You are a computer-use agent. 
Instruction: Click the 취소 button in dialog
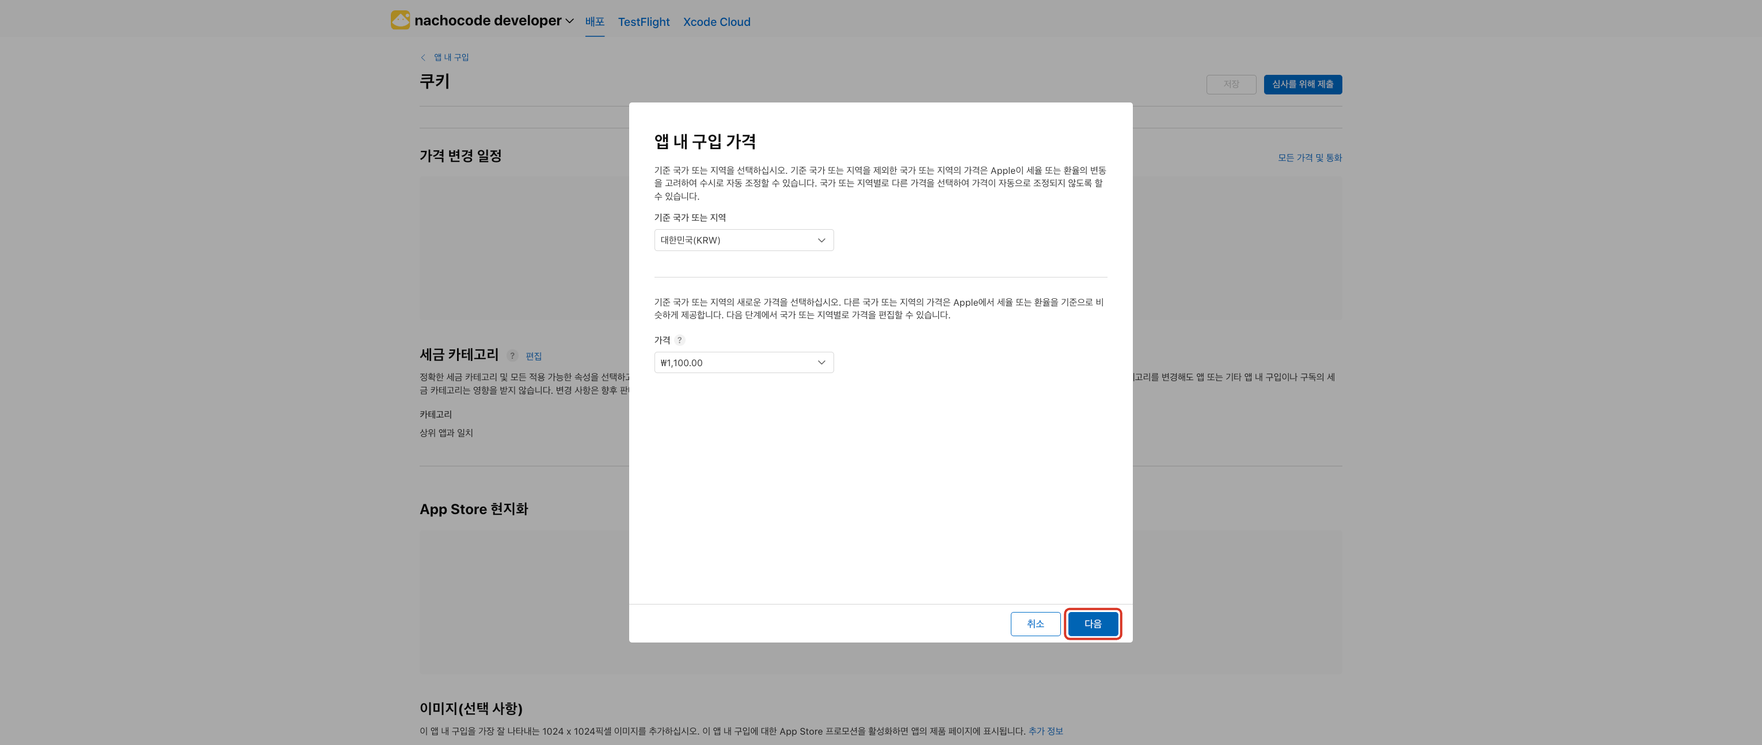coord(1035,624)
